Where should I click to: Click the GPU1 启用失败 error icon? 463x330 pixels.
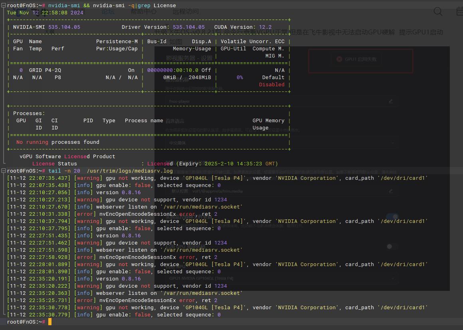pyautogui.click(x=339, y=59)
